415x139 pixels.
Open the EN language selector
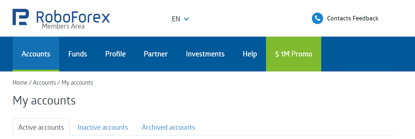coord(176,19)
